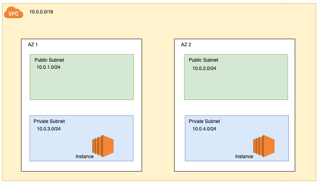Click the 10.0.3.0/24 CIDR text
Screen dimensions: 319x183
(x=49, y=129)
